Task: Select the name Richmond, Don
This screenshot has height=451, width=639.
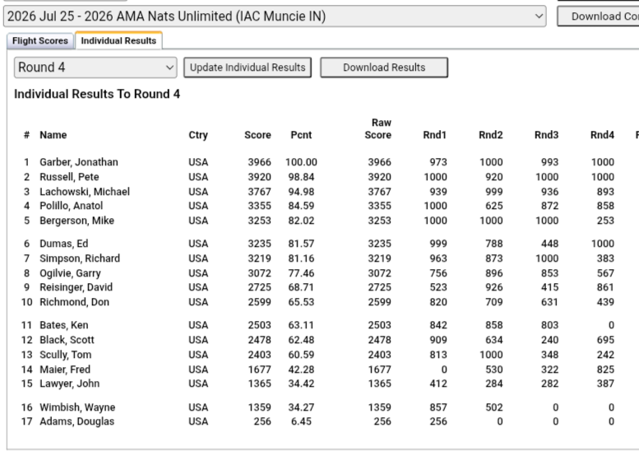Action: [x=74, y=302]
